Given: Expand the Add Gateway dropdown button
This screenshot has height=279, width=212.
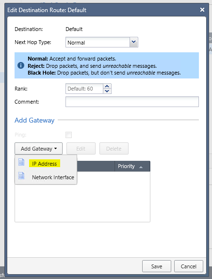Looking at the screenshot, I should point(38,148).
